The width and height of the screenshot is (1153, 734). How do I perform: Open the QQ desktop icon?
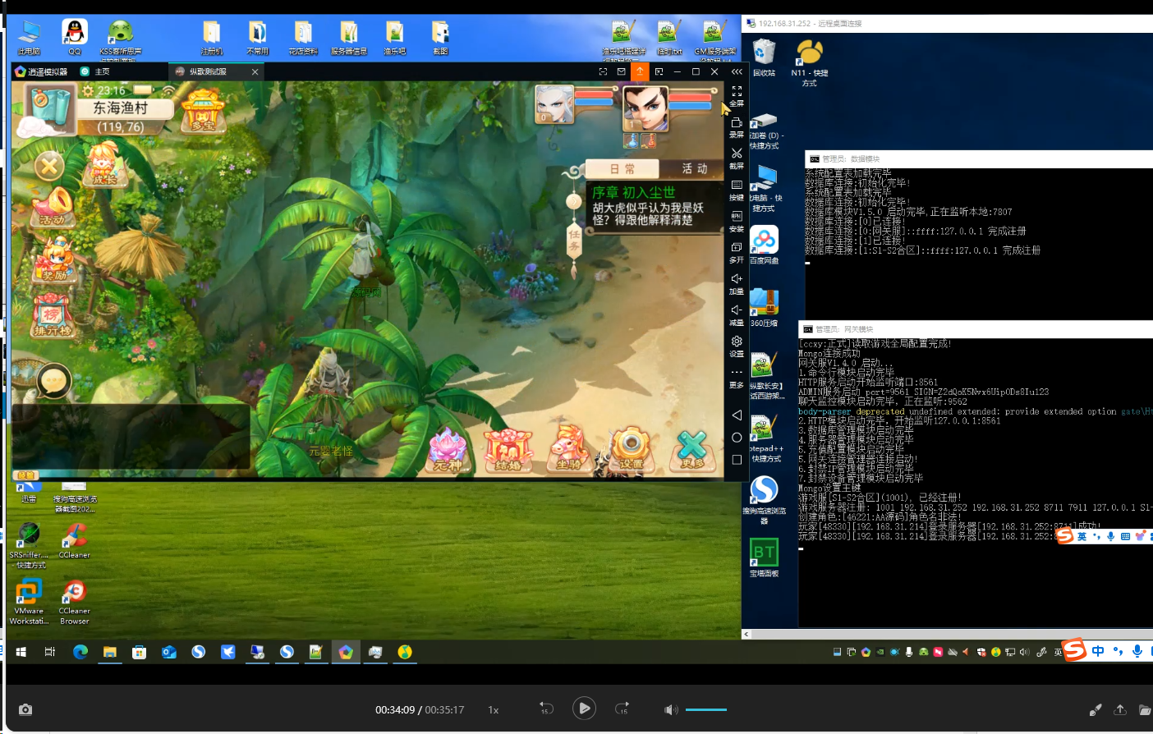75,38
